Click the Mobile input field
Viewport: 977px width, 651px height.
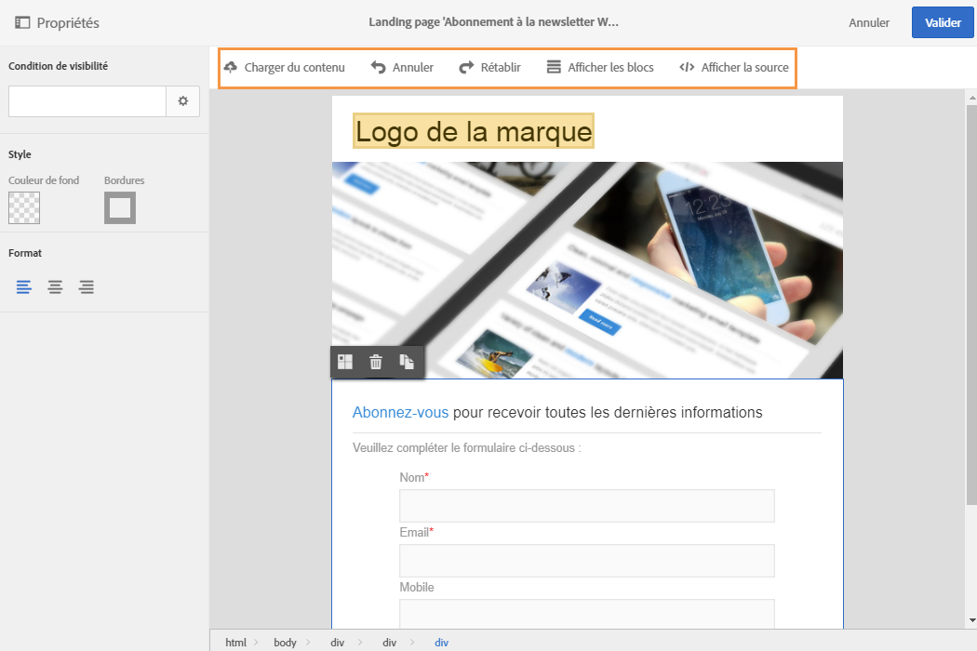(587, 614)
